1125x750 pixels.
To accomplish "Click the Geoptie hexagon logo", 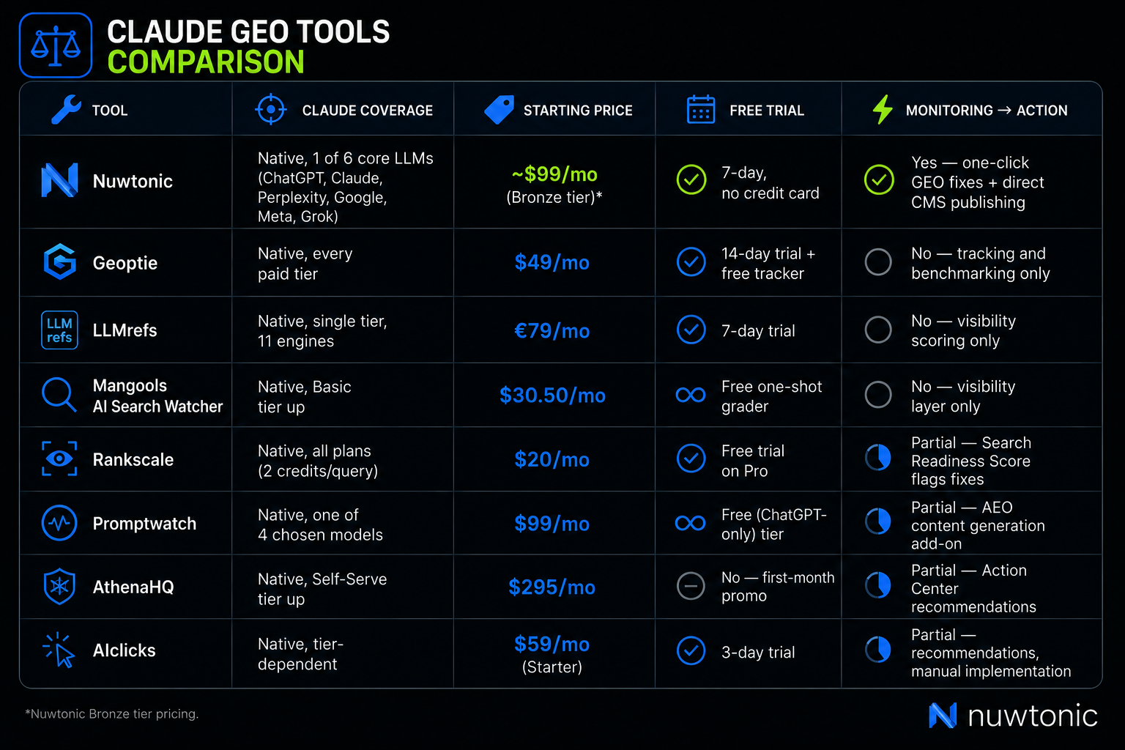I will point(59,262).
